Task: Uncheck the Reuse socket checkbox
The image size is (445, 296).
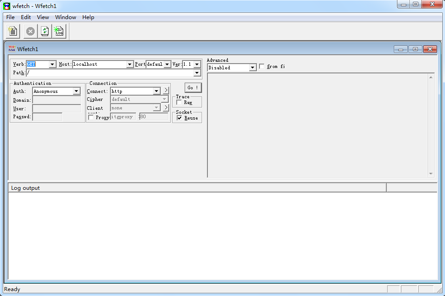Action: 179,118
